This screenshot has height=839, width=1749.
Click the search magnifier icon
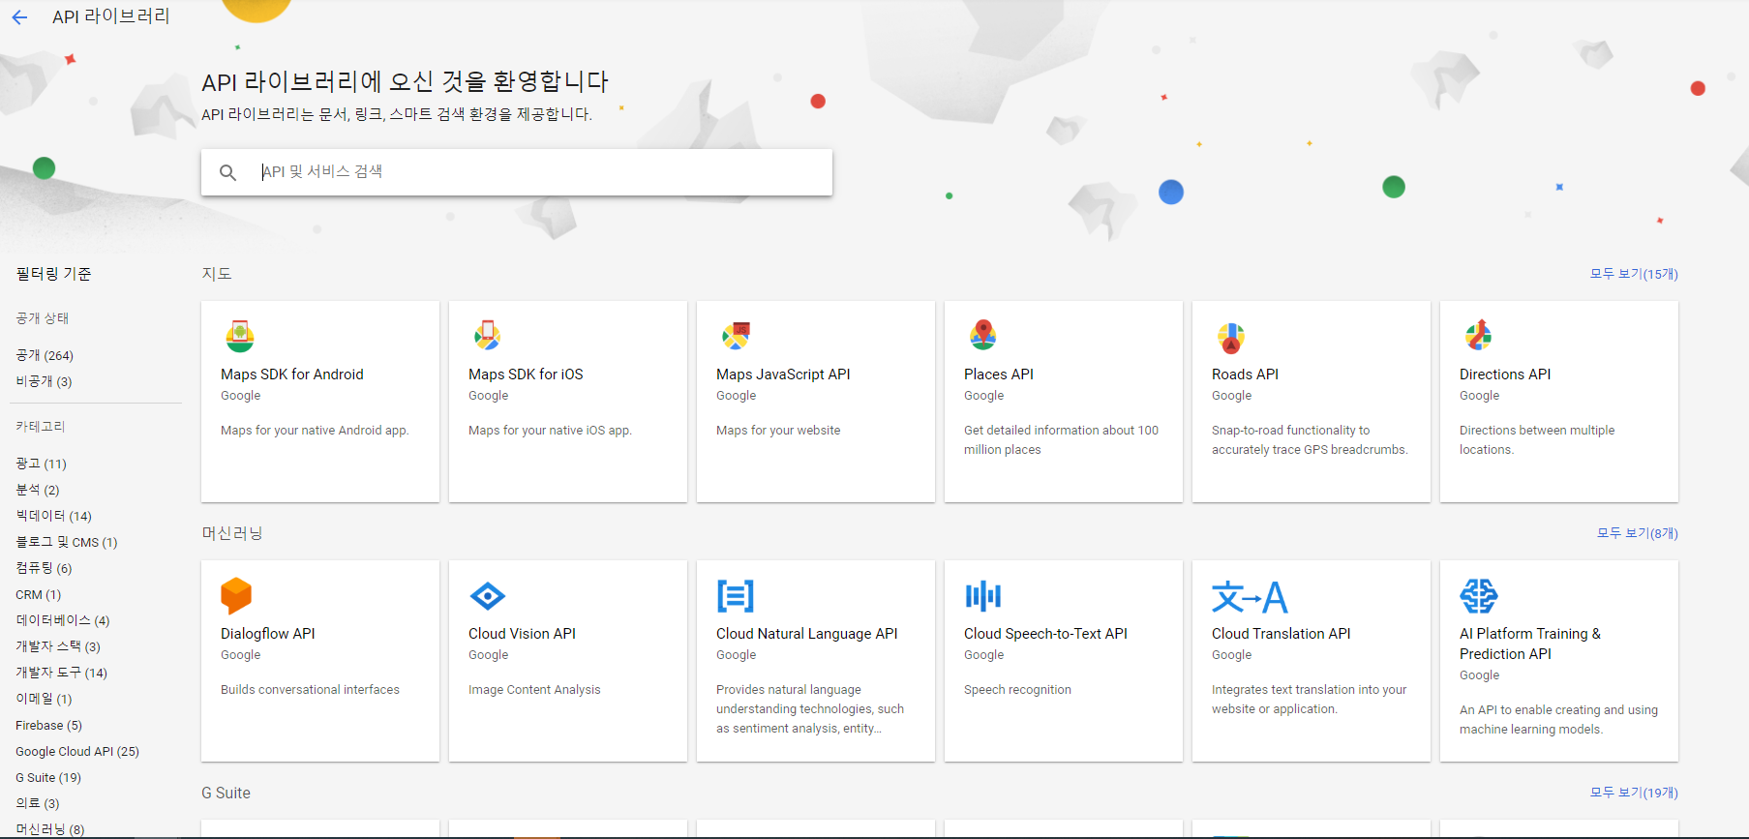pos(227,172)
